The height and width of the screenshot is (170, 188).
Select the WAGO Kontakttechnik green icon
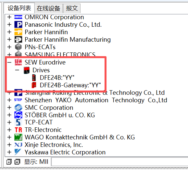18,137
